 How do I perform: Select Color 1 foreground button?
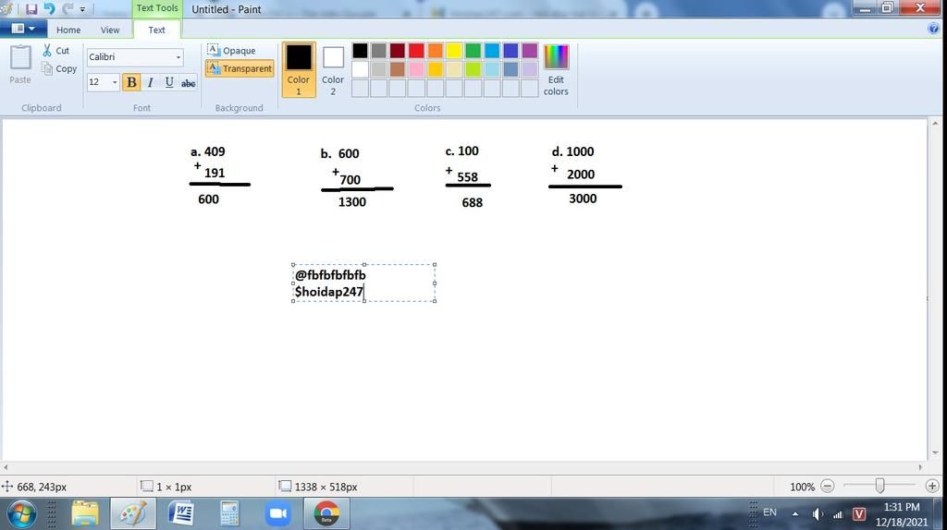pos(299,69)
